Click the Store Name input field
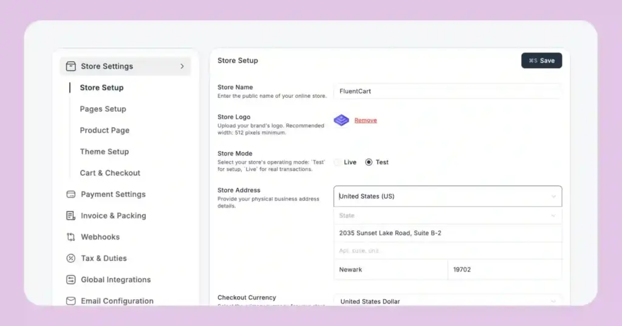 [x=448, y=91]
